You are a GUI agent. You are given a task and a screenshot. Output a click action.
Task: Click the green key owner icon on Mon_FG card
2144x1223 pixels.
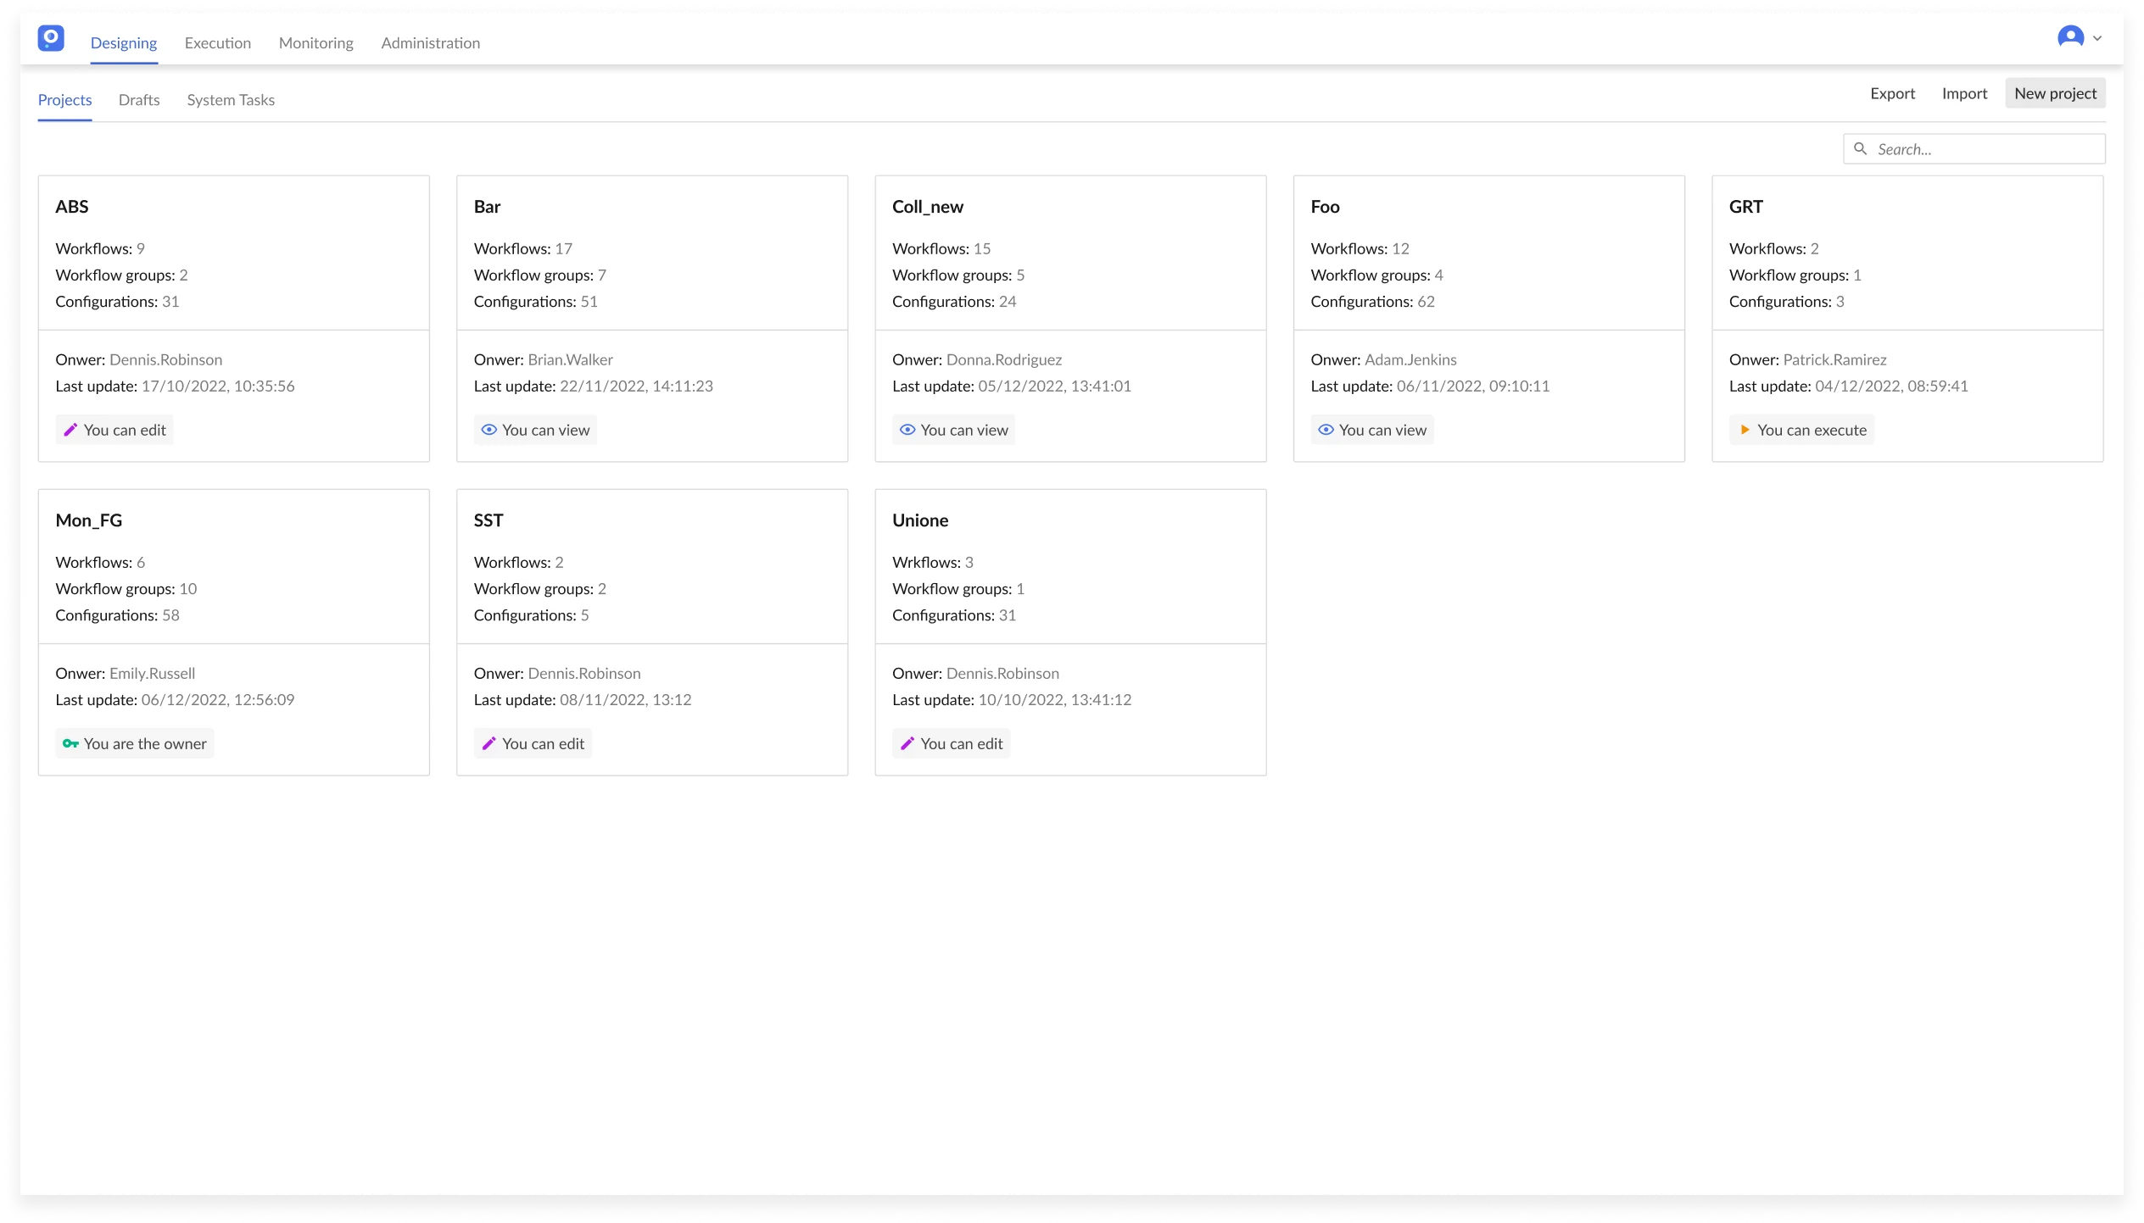click(x=70, y=743)
